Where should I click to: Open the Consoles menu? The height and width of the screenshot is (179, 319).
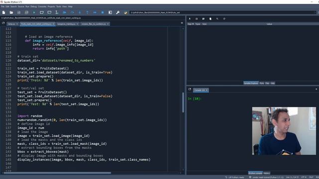coord(42,6)
